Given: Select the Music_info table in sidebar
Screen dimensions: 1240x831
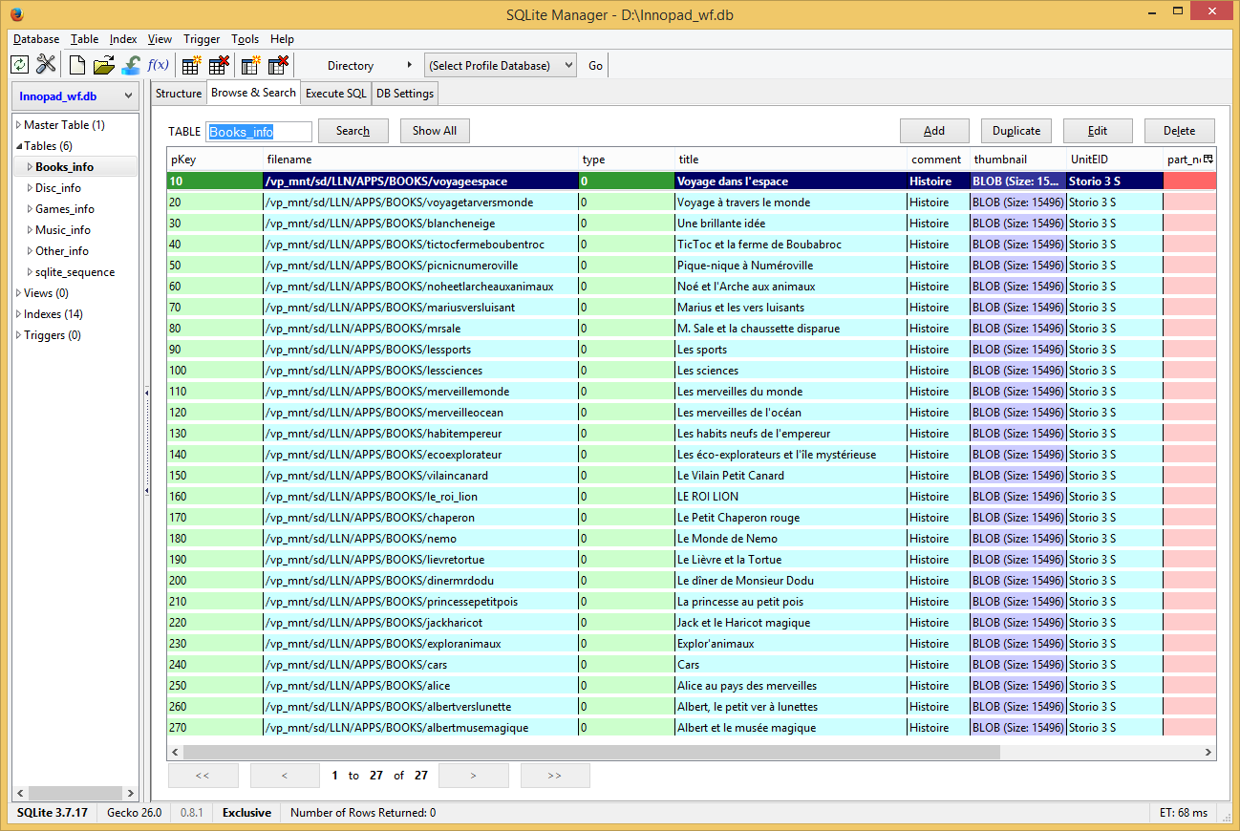Looking at the screenshot, I should pyautogui.click(x=63, y=230).
